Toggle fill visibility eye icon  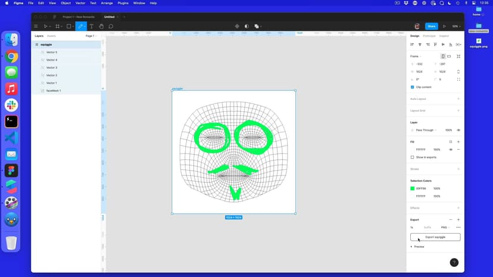tap(451, 149)
